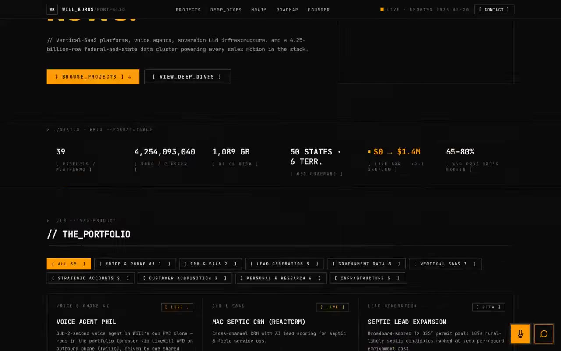Image resolution: width=561 pixels, height=351 pixels.
Task: Click the WB logo icon
Action: 52,9
